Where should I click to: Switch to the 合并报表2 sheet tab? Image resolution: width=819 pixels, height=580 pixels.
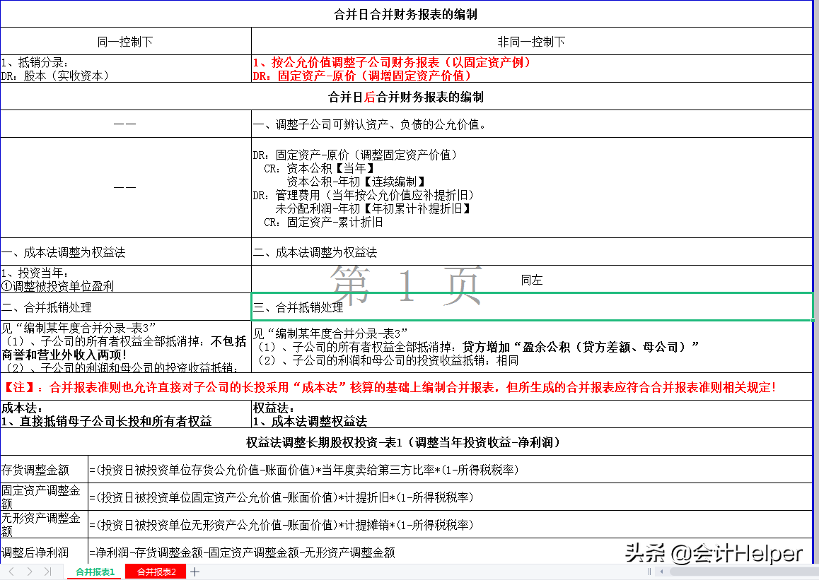[155, 572]
